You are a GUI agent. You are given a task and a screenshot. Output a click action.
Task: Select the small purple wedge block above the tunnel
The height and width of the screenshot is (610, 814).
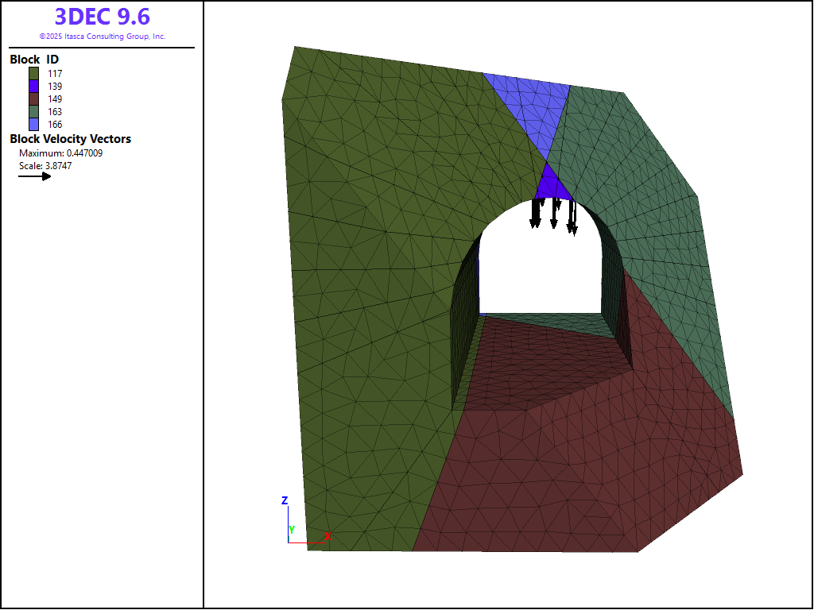point(548,186)
